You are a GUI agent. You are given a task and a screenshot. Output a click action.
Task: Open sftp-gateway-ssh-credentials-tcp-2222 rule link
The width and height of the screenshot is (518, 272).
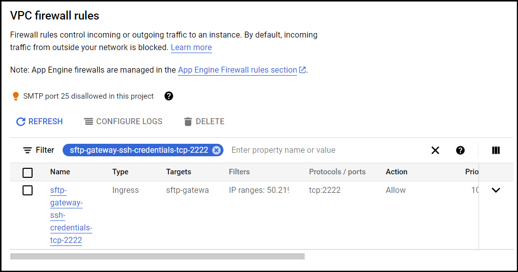pos(71,215)
